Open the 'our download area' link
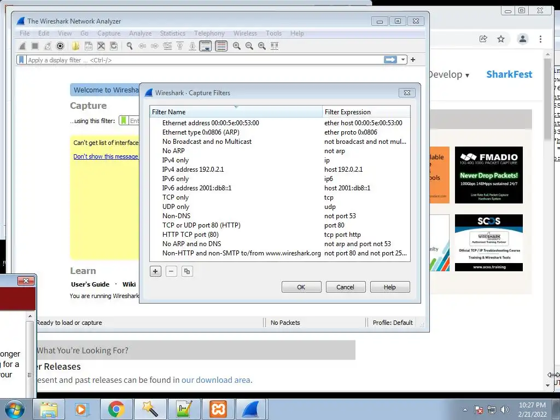 point(215,380)
